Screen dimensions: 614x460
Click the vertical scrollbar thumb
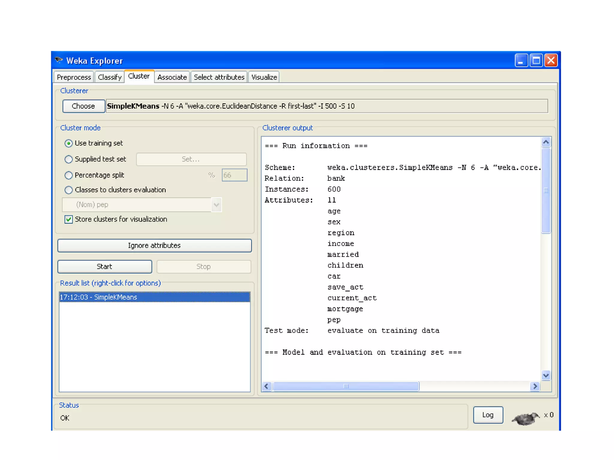point(546,190)
